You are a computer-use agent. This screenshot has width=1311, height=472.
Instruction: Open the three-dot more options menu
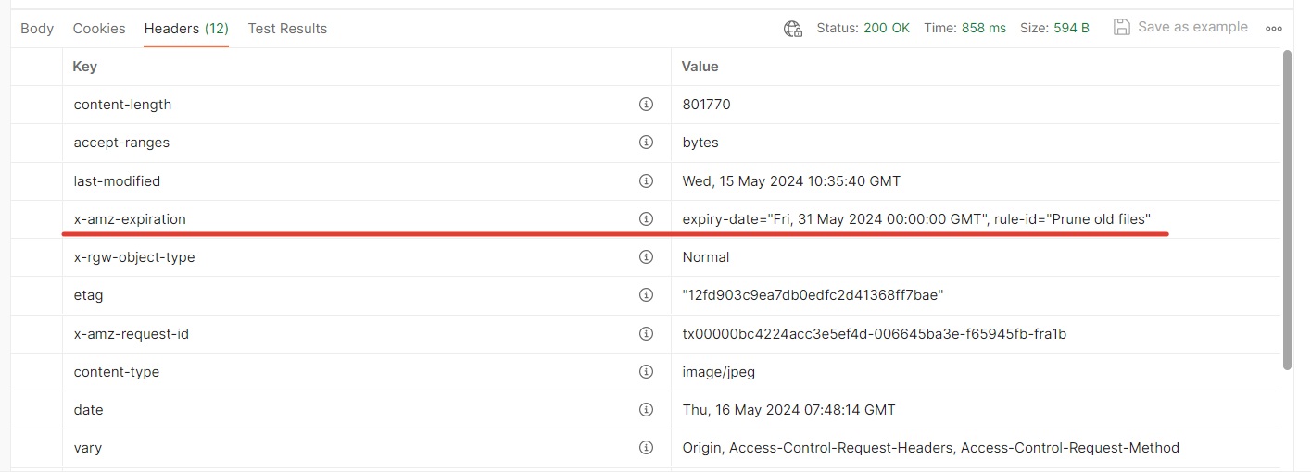1274,29
